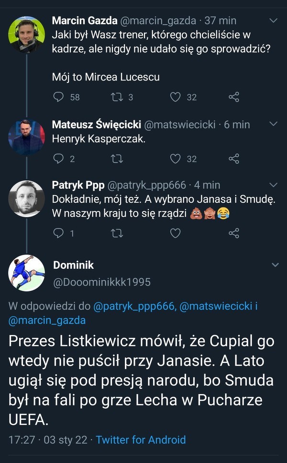This screenshot has height=463, width=287.
Task: Reply to Patryk Ppp's tweet
Action: (58, 233)
